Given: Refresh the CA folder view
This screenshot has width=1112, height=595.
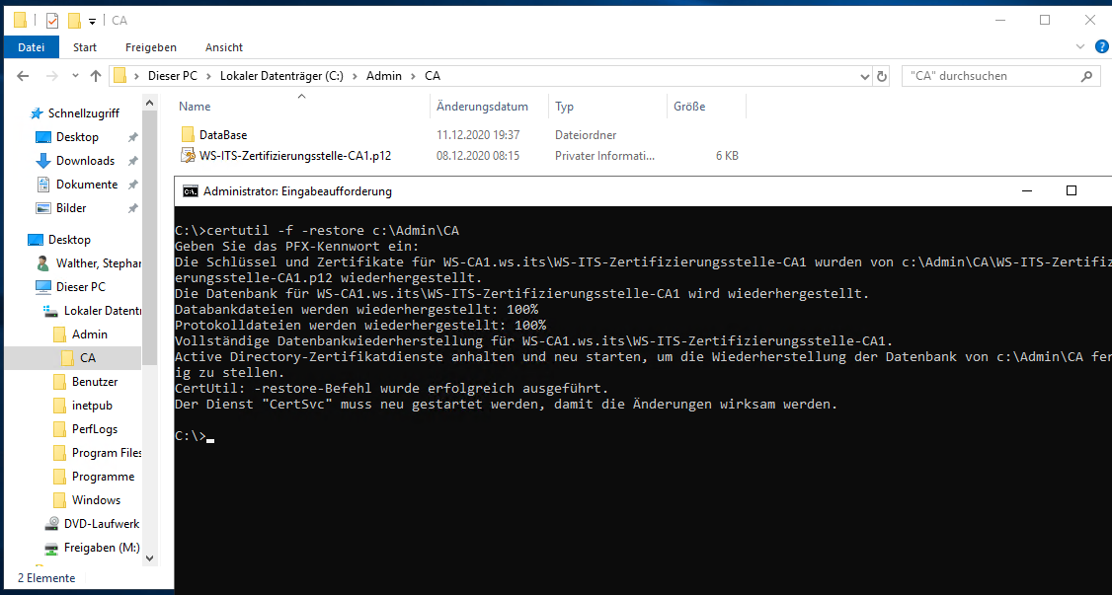Looking at the screenshot, I should (882, 76).
